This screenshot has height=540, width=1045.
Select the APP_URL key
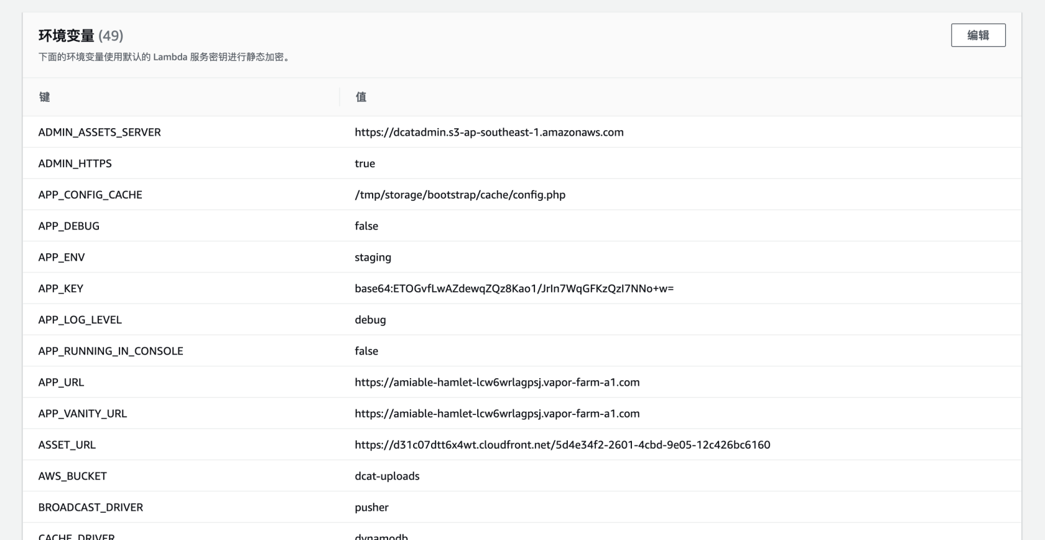[x=61, y=382]
